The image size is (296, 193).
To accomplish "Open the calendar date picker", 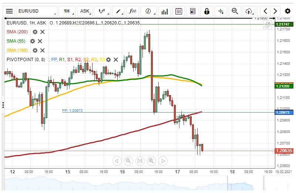I will (x=178, y=11).
